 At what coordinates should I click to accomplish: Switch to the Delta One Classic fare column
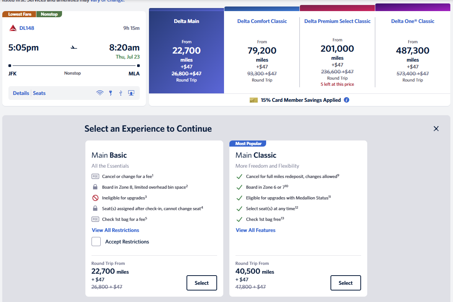[413, 50]
